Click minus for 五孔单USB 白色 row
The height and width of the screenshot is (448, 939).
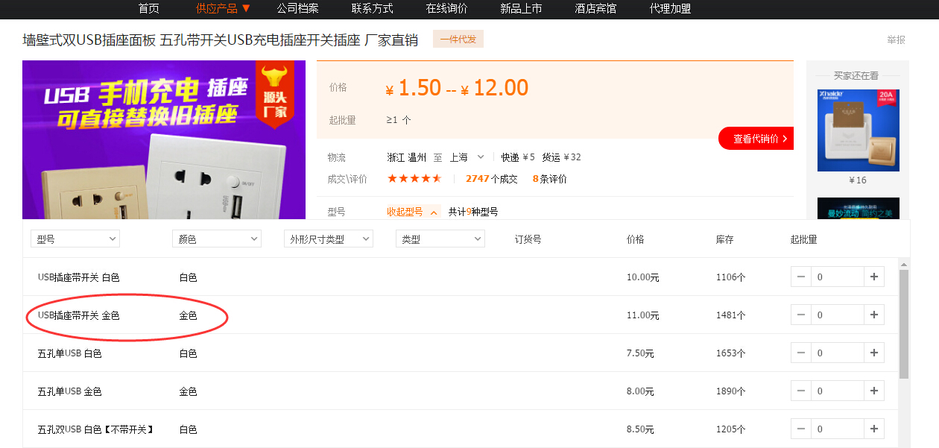click(x=801, y=353)
